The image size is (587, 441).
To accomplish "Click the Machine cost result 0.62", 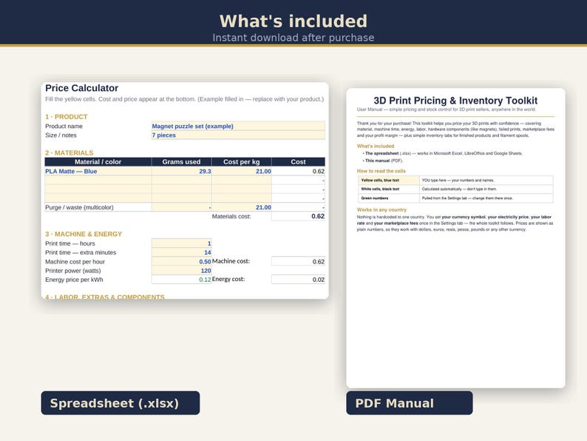I will click(298, 261).
